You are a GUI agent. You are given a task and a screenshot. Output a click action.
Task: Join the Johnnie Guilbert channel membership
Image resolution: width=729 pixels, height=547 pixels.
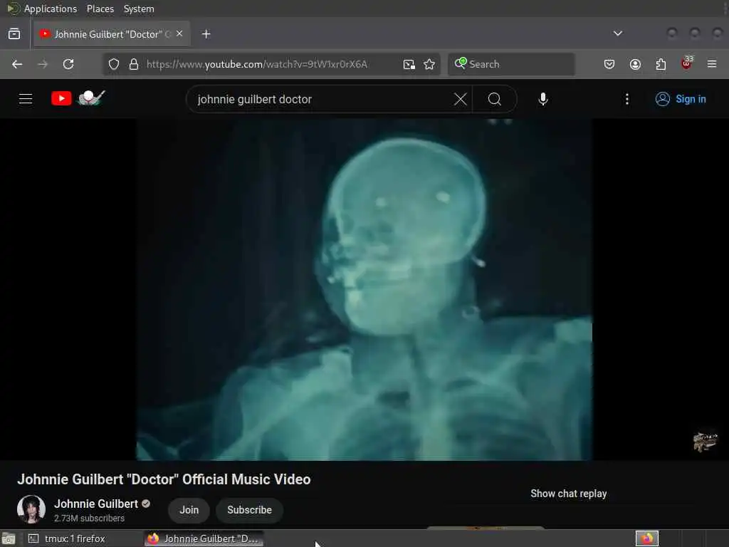point(189,510)
